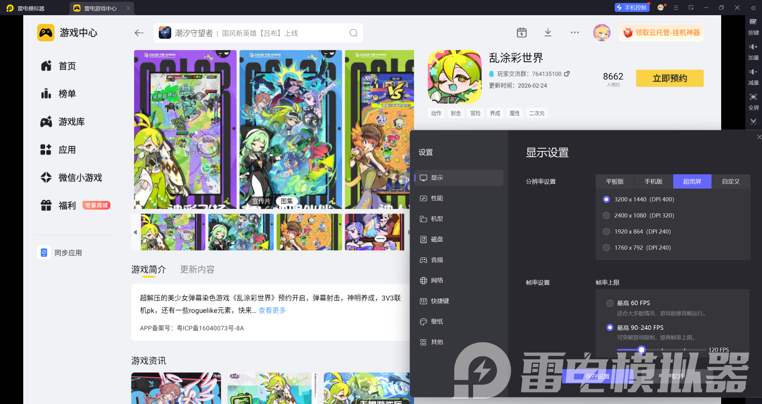762x404 pixels.
Task: Click the back arrow in game center
Action: tap(139, 33)
